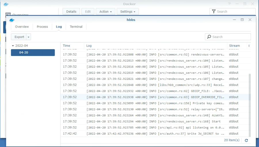Viewport: 259px width, 147px height.
Task: Click the Export button
Action: point(19,37)
